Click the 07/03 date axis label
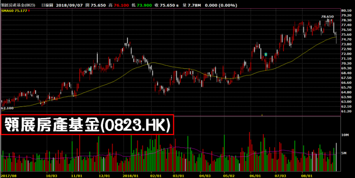 click(280, 175)
